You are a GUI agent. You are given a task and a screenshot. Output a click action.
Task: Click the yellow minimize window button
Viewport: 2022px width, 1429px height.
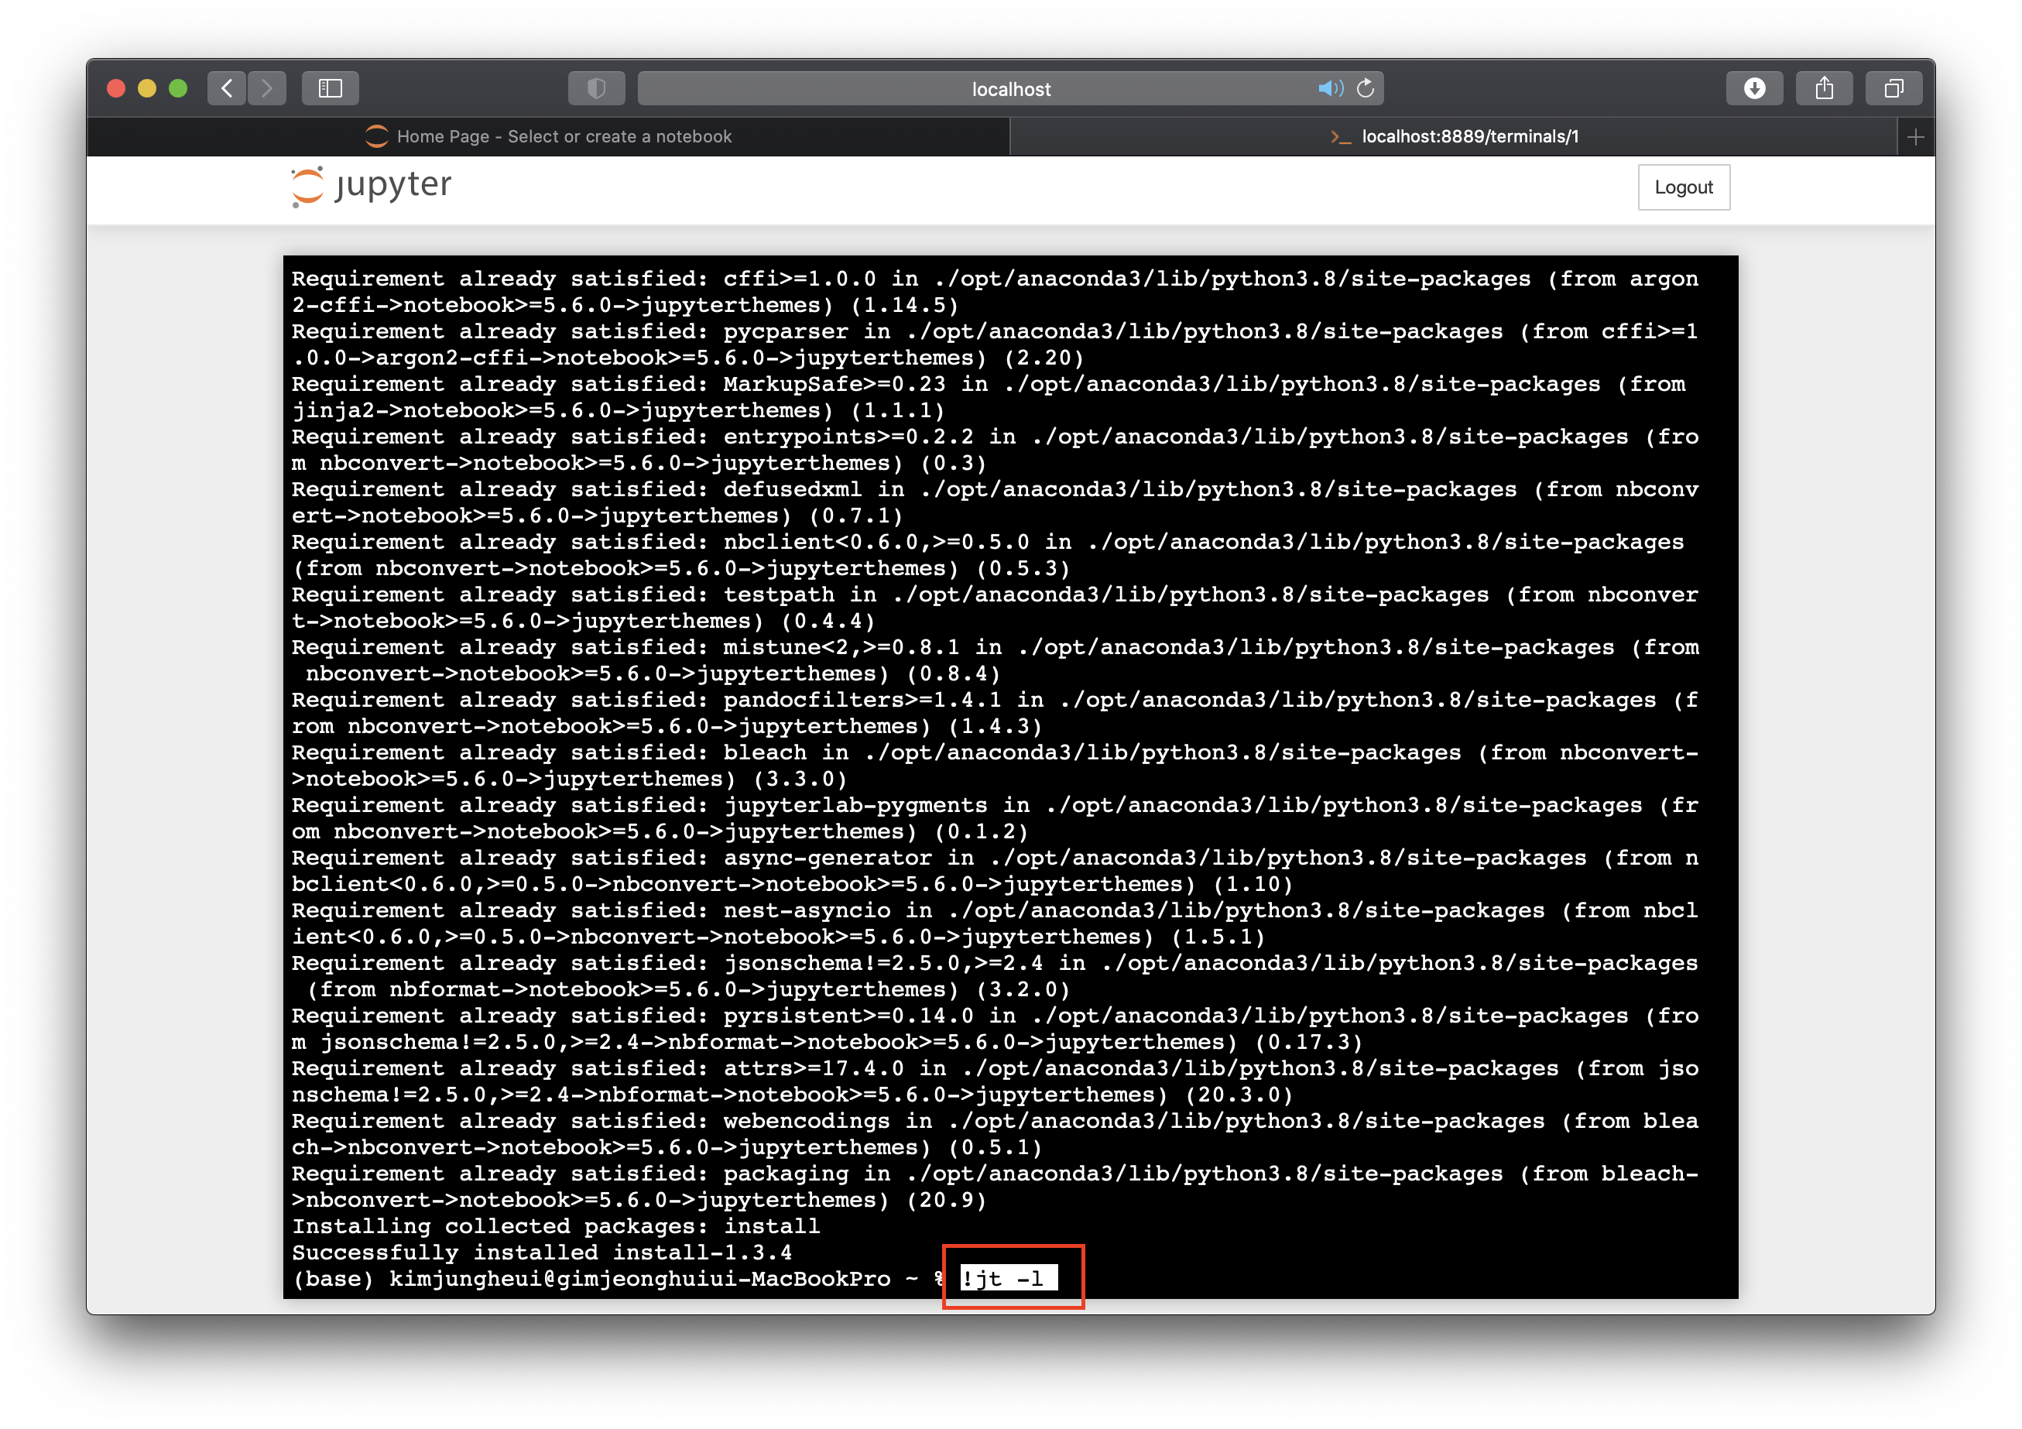pos(147,88)
